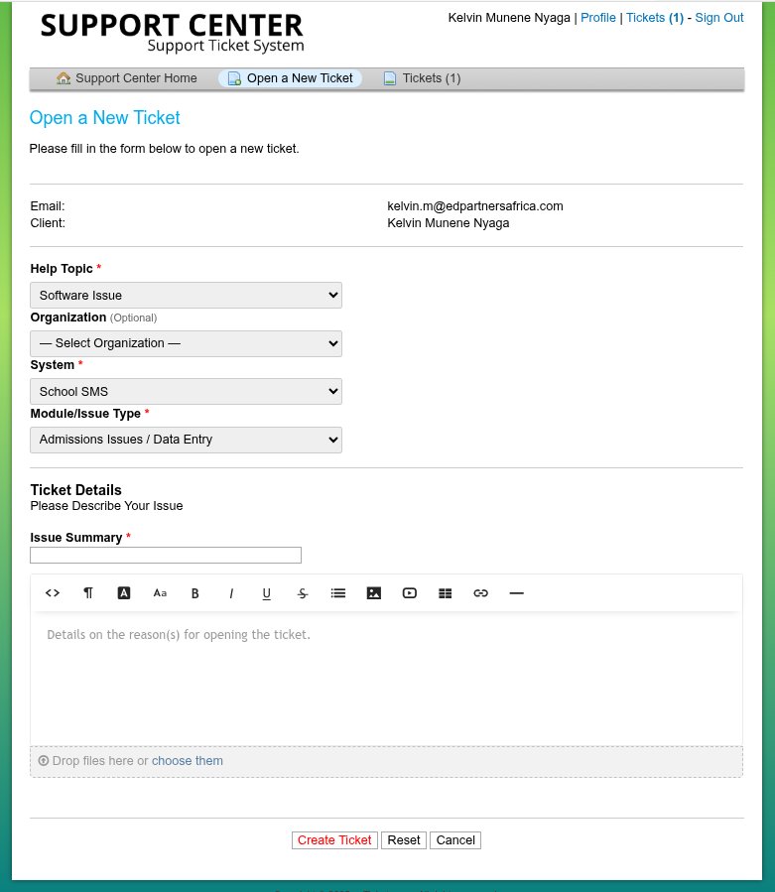
Task: Click into the ticket details text area
Action: pyautogui.click(x=386, y=678)
